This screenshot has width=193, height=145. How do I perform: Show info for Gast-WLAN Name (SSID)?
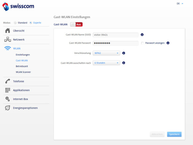click(x=142, y=35)
